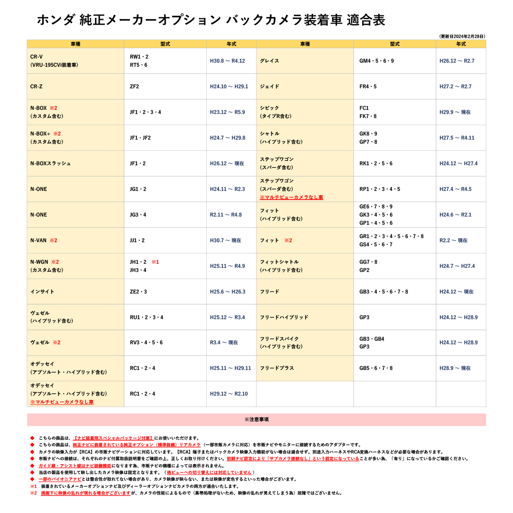Click the GM4・5・6・9 model cell
513x513 pixels.
395,61
